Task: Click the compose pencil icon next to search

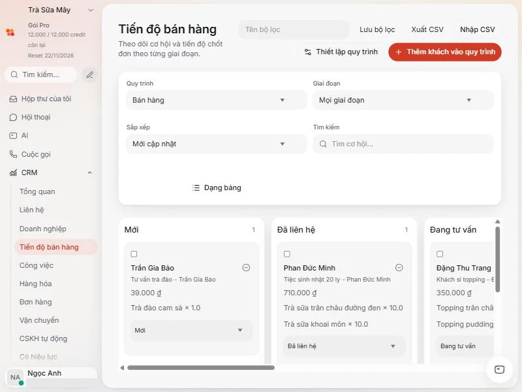Action: coord(90,74)
